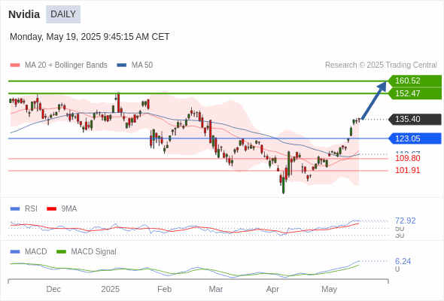Click the green MACD Signal legend marker

click(61, 252)
